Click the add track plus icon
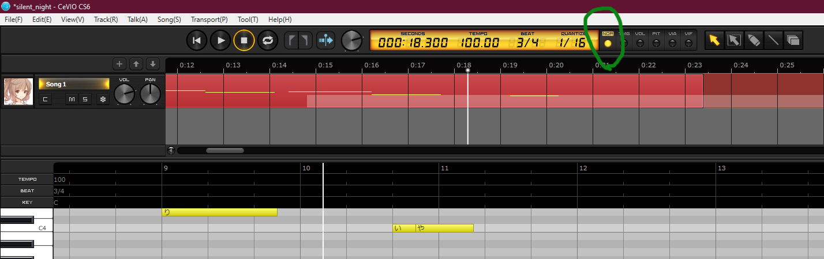The image size is (824, 259). [119, 64]
